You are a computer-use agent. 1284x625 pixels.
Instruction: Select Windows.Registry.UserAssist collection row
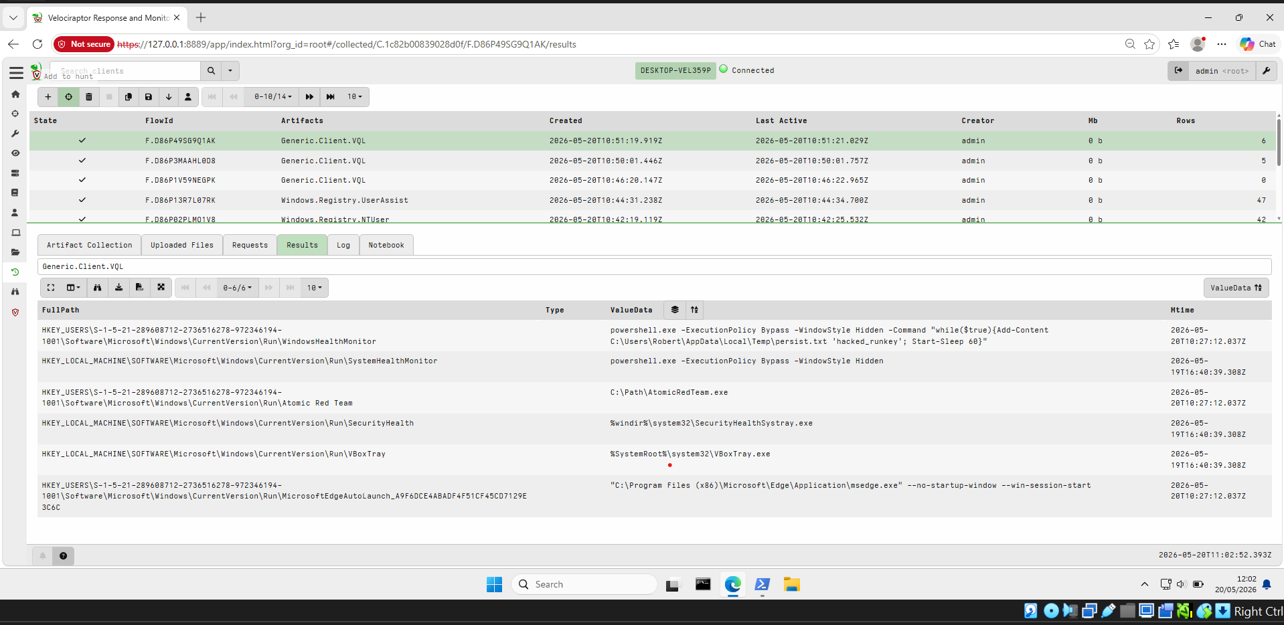tap(652, 200)
